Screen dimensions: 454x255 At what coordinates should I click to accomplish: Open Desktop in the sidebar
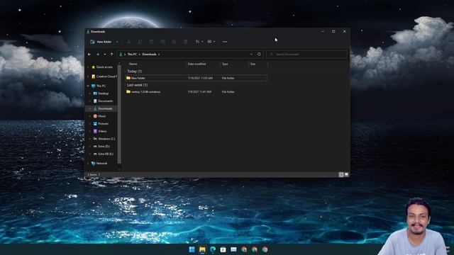tap(101, 93)
